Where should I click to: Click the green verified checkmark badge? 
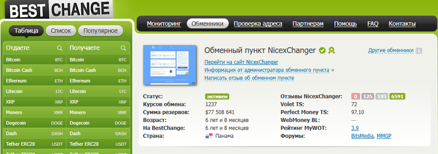click(x=322, y=51)
